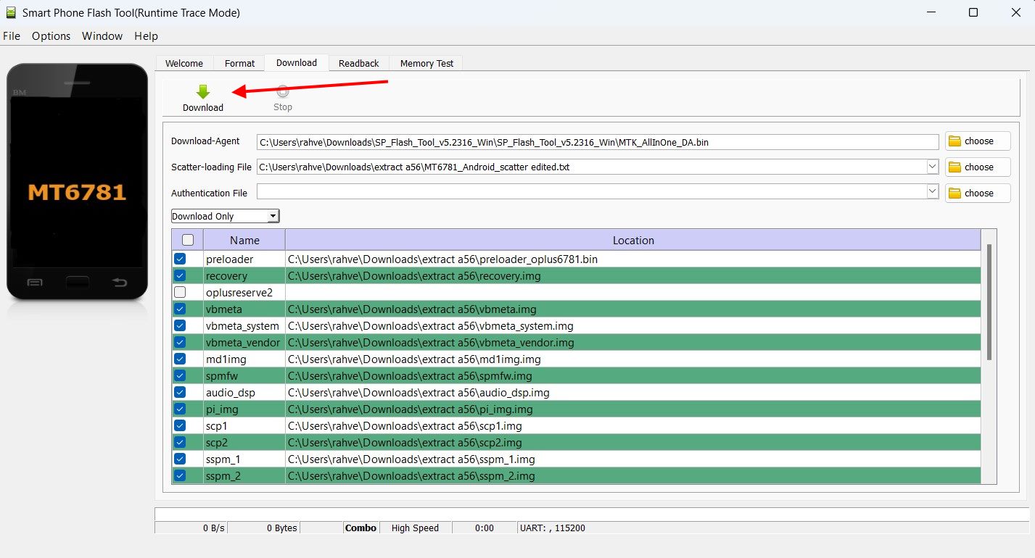
Task: Enable the oplusreserve2 partition checkbox
Action: tap(180, 292)
